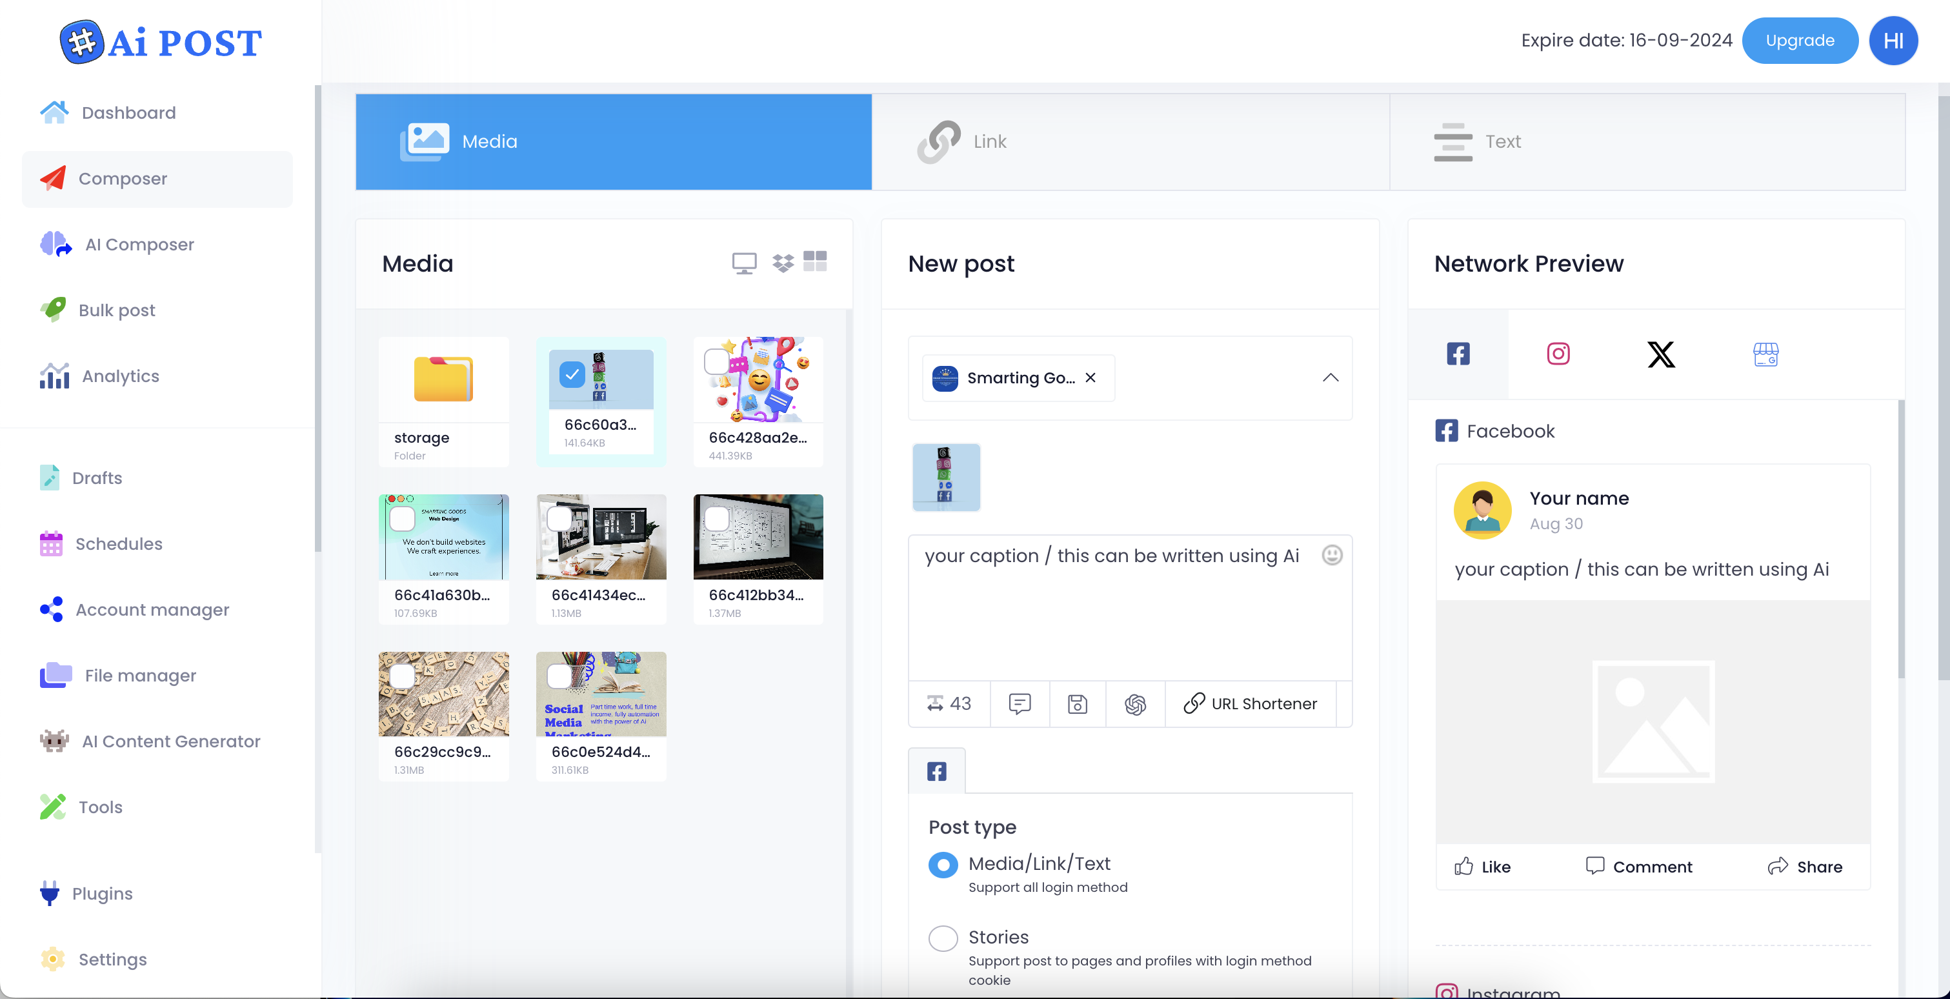Screen dimensions: 1950x999
Task: Show X (Twitter) network preview icon
Action: pyautogui.click(x=1661, y=354)
